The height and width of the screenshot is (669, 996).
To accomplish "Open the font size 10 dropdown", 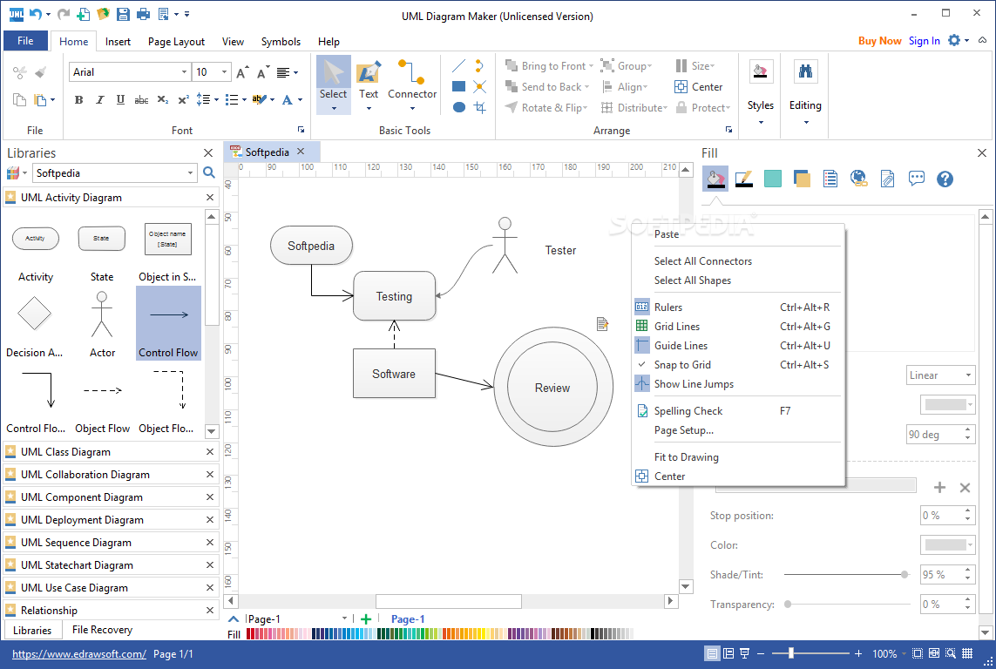I will click(224, 72).
